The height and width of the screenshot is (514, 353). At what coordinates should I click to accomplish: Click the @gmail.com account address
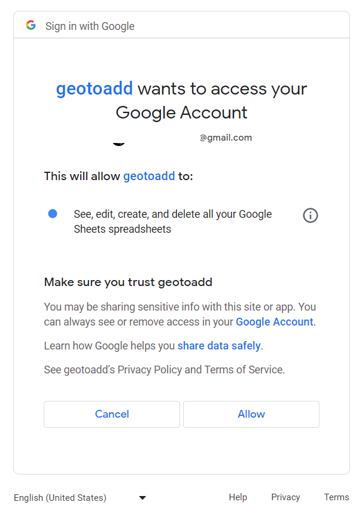[226, 138]
